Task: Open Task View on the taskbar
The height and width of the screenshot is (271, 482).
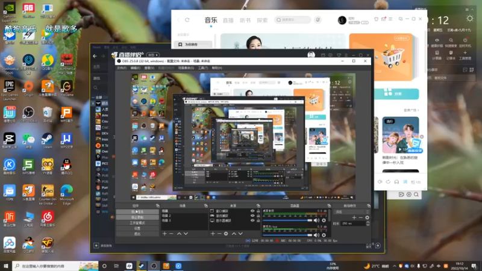Action: (116, 266)
